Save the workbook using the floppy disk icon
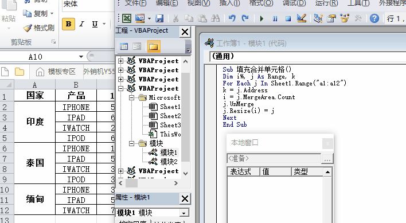The image size is (406, 223). (159, 18)
